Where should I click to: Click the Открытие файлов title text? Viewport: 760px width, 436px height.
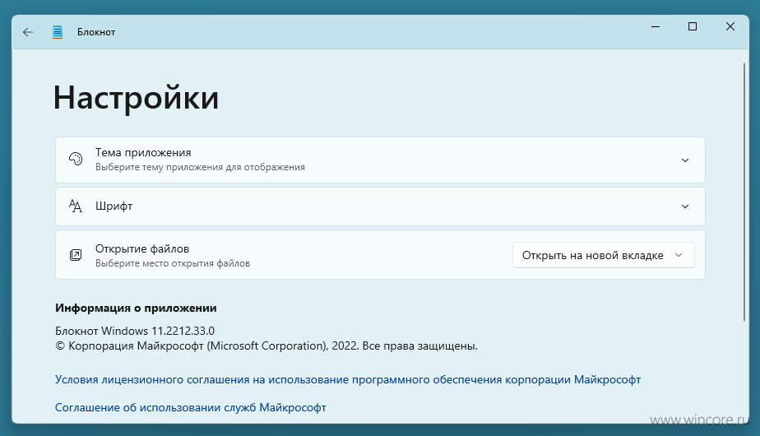(142, 248)
